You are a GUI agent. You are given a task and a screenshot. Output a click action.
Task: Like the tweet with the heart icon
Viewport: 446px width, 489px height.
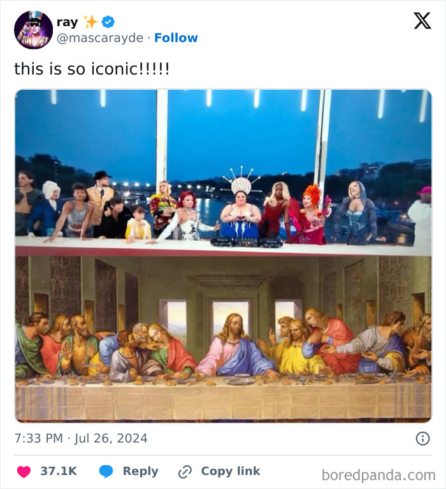coord(24,471)
